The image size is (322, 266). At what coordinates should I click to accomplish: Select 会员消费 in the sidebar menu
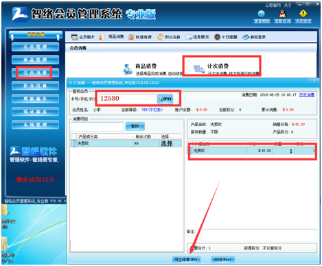(35, 73)
